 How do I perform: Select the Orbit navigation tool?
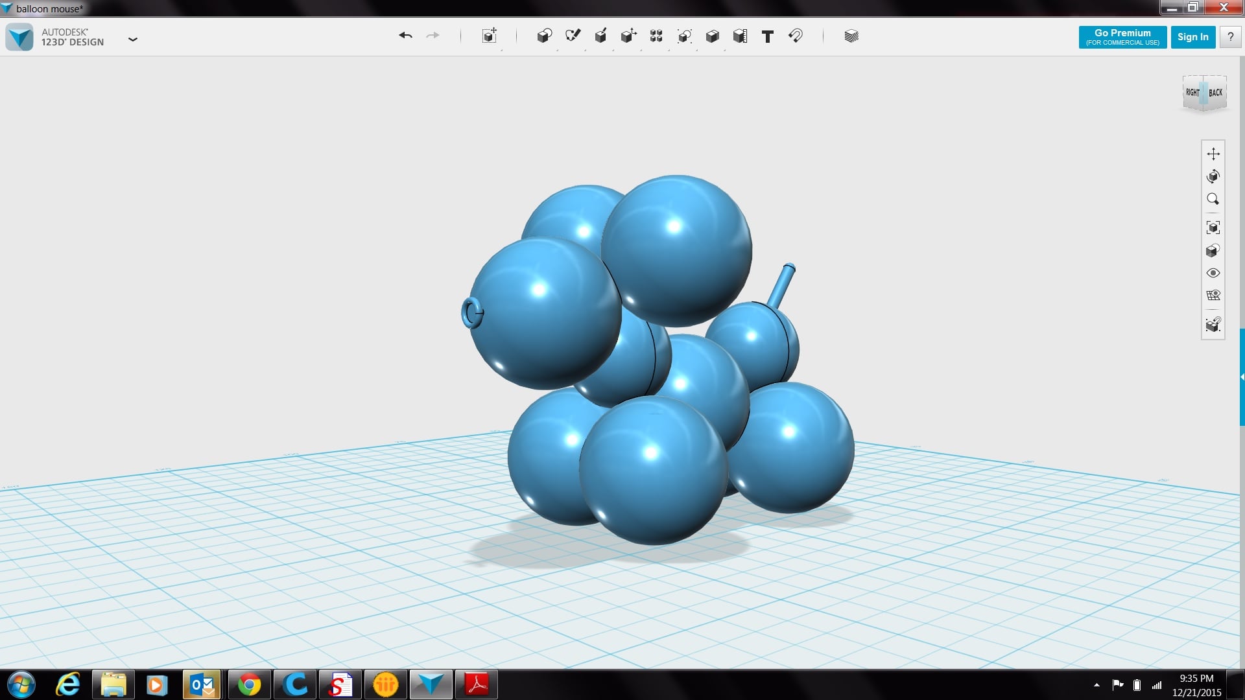click(x=1213, y=176)
